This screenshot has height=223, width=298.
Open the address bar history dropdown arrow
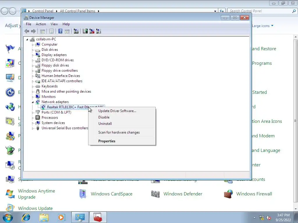215,11
